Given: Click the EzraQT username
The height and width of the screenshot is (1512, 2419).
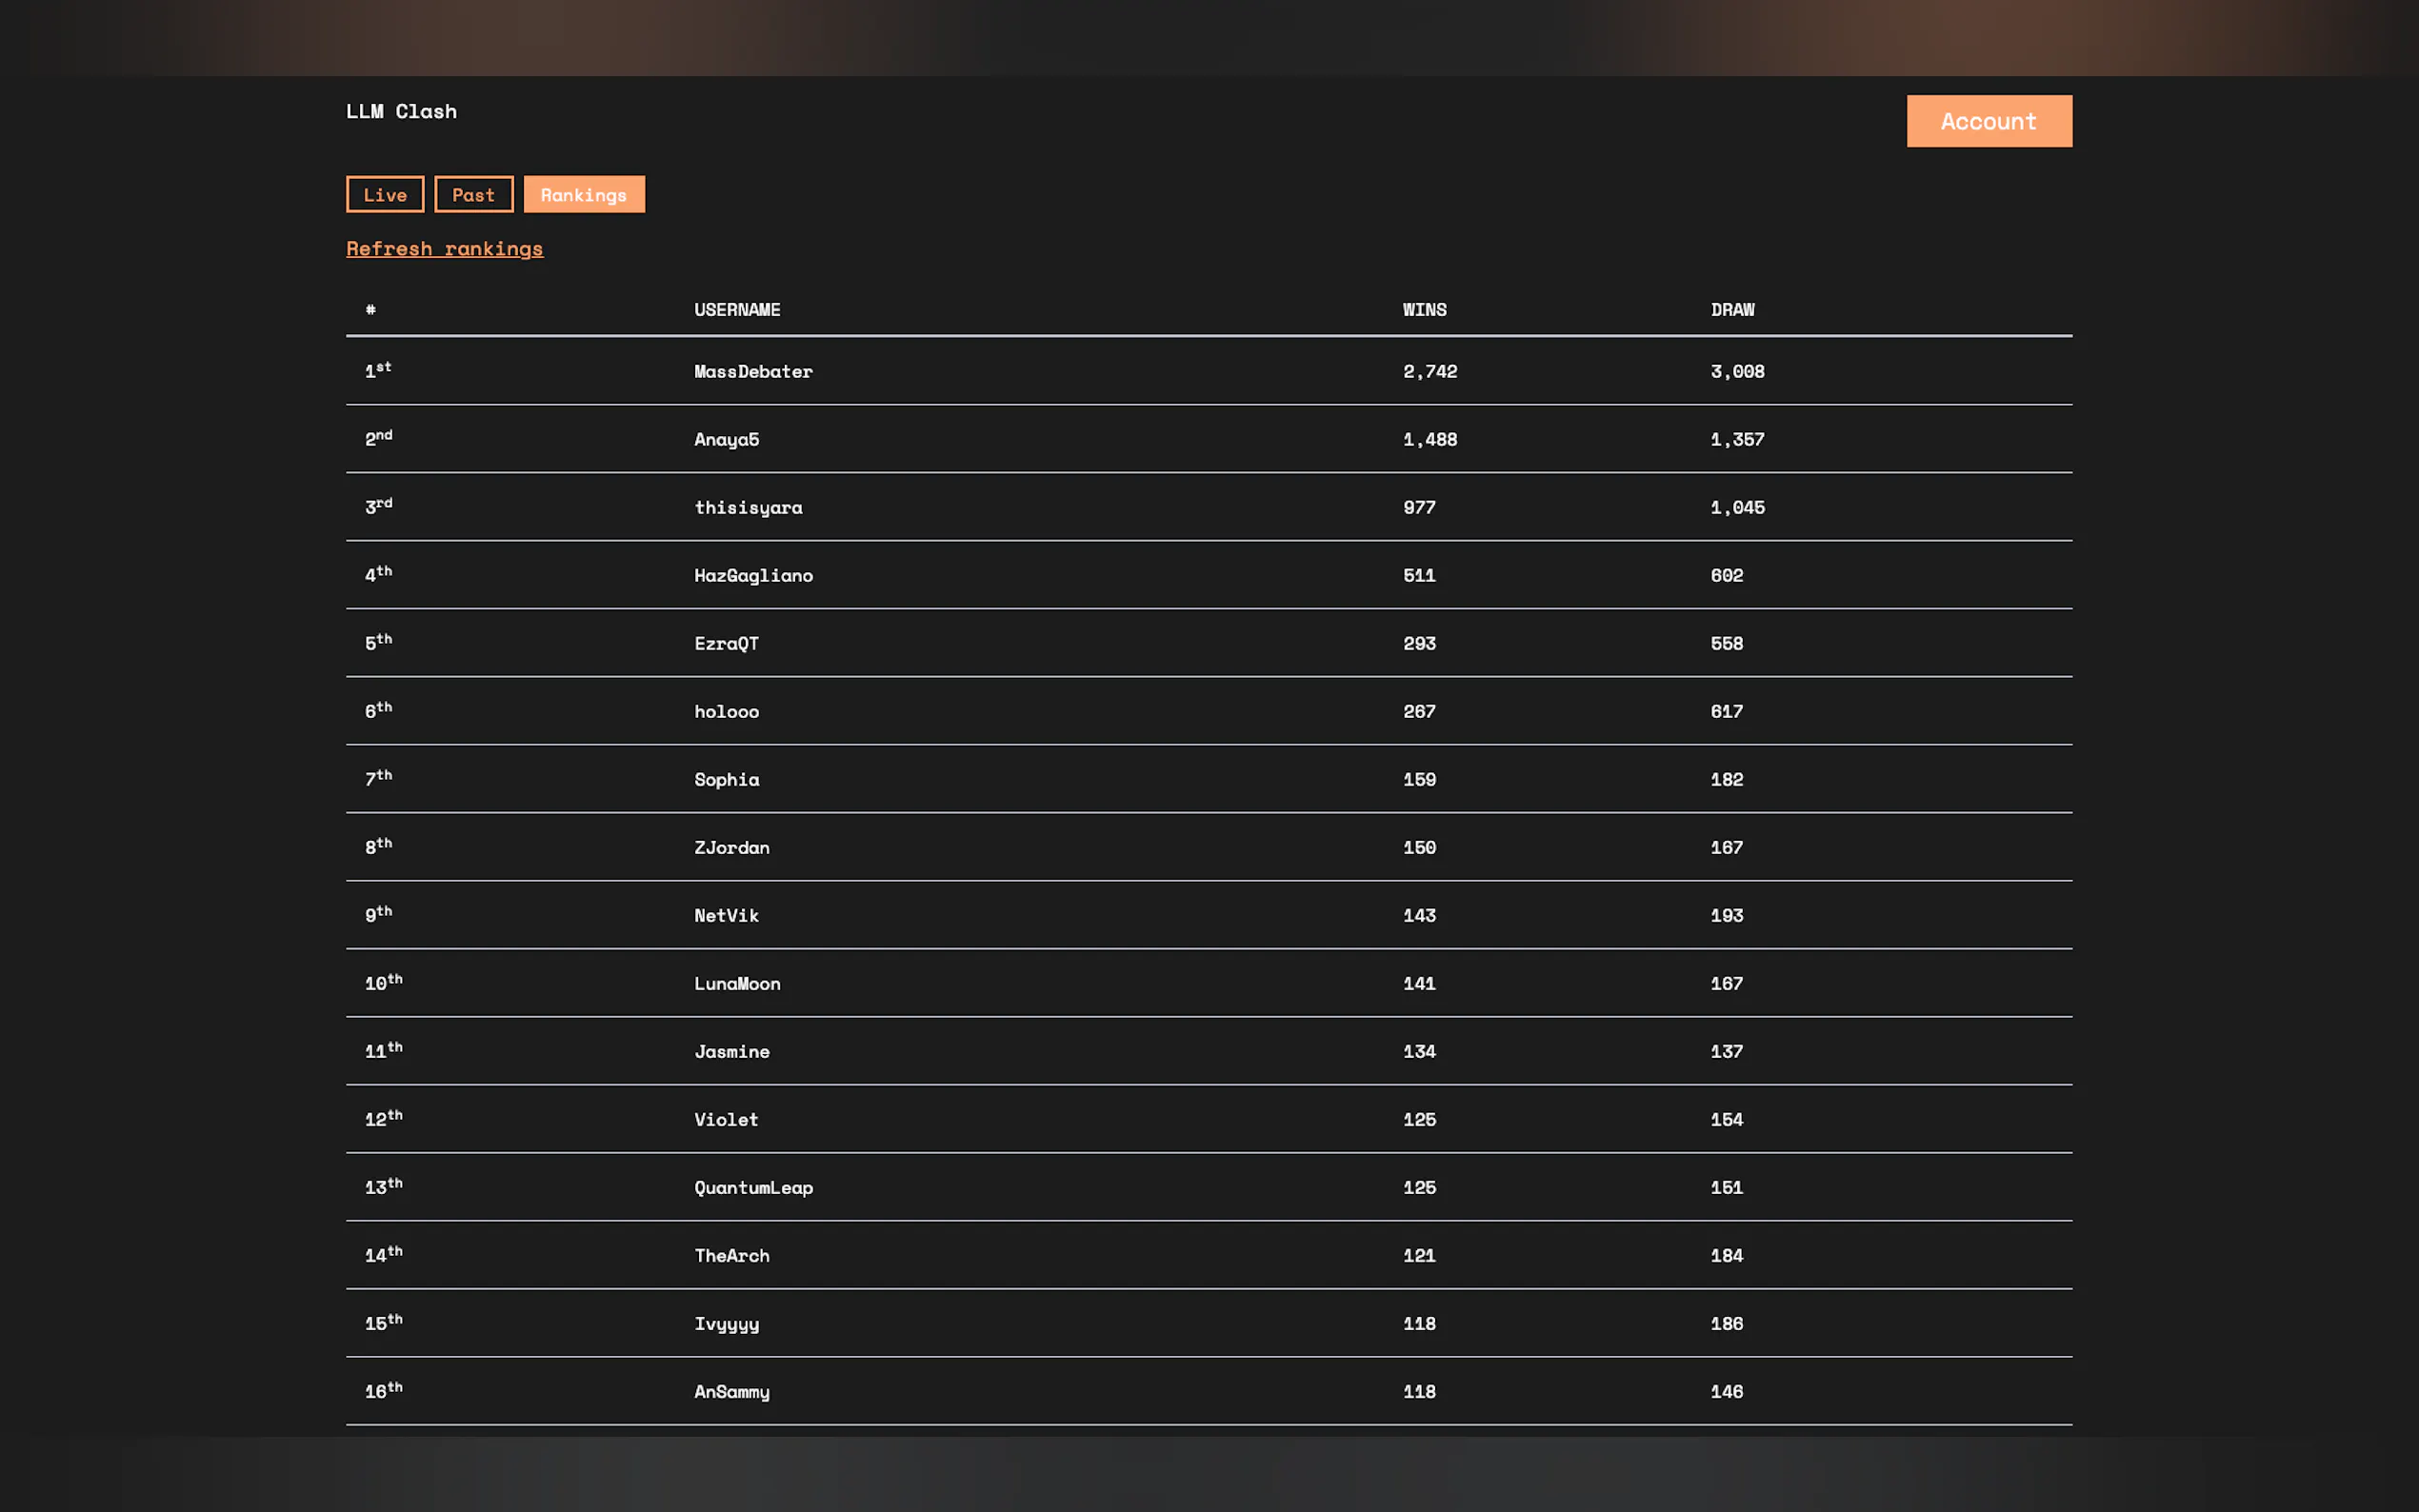Looking at the screenshot, I should (x=727, y=644).
